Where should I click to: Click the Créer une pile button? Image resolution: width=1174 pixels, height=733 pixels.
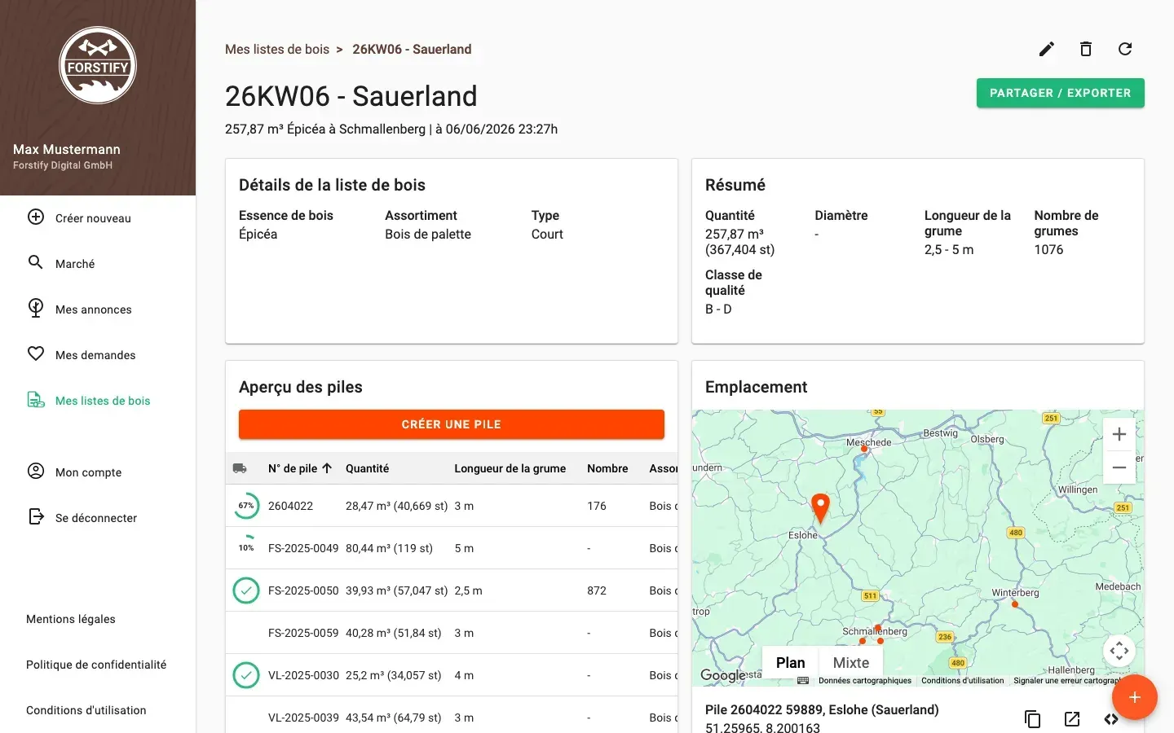(x=452, y=424)
